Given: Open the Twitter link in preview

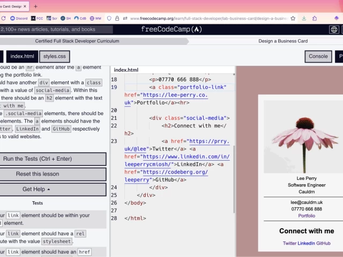Looking at the screenshot, I should pos(289,243).
